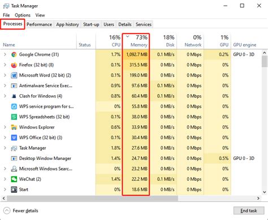Click the Clash for Windows cat icon

(14, 96)
